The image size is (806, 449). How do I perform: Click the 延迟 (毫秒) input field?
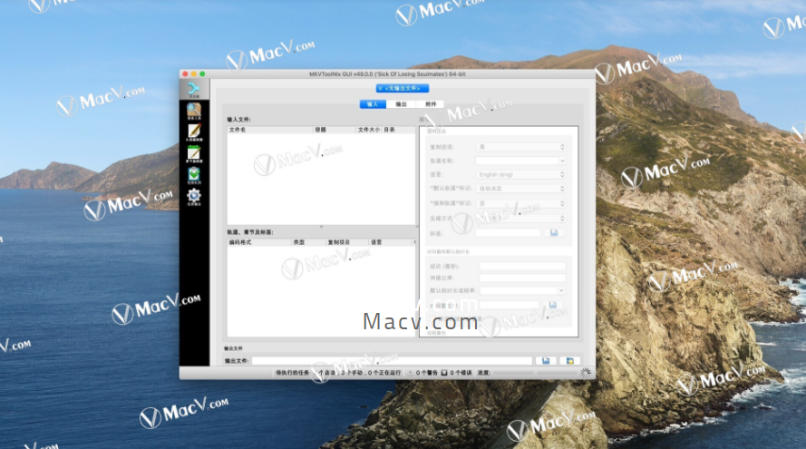pyautogui.click(x=522, y=267)
